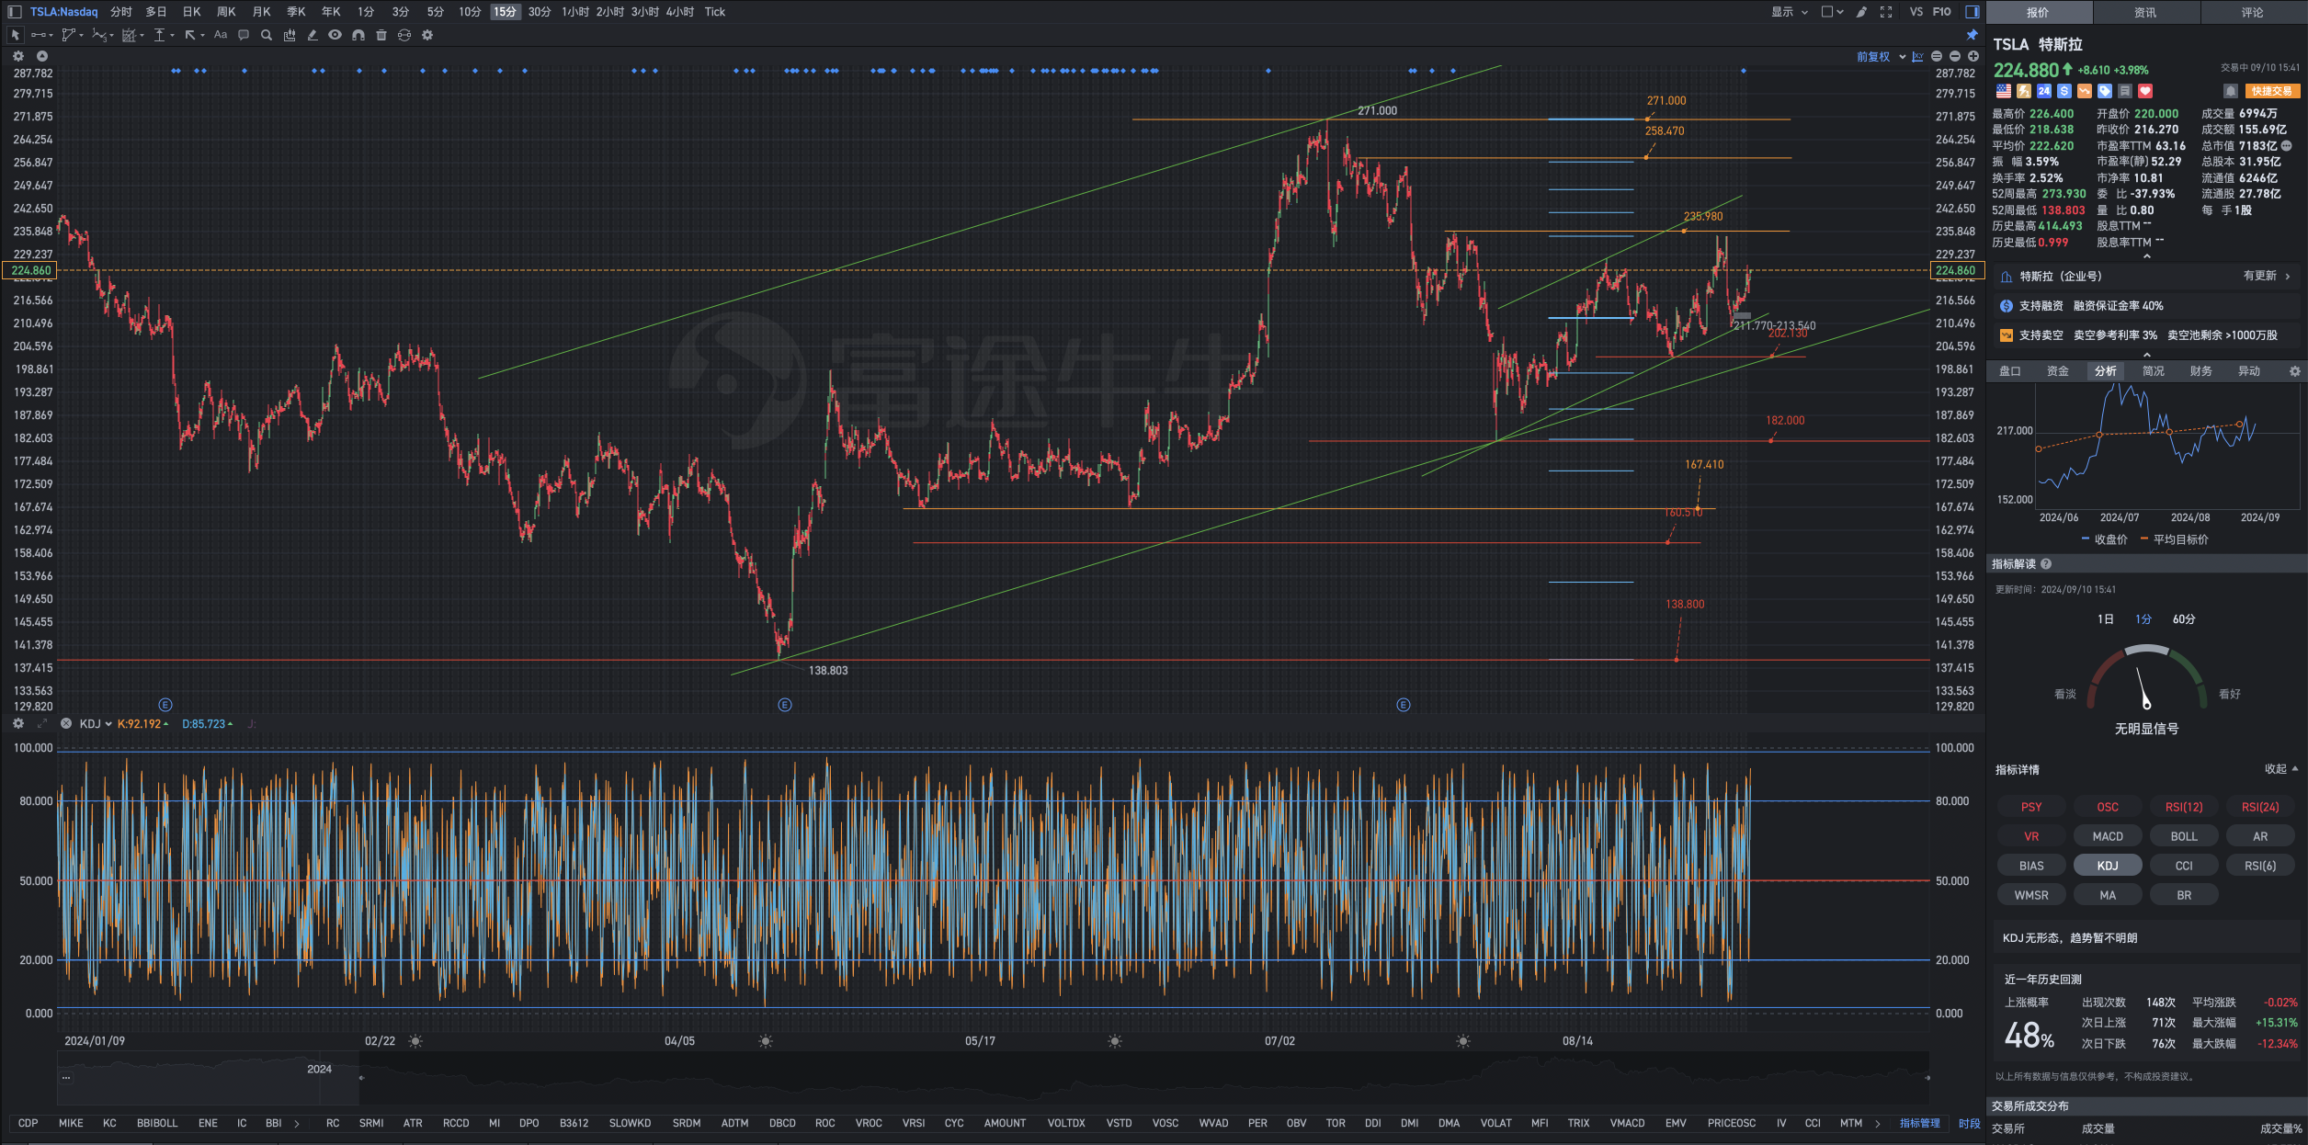
Task: Select the cursor pointer drawing tool
Action: [15, 35]
